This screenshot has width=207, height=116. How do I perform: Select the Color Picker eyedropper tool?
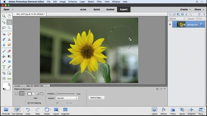(x=4, y=62)
